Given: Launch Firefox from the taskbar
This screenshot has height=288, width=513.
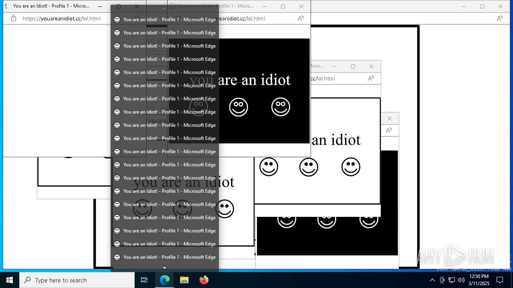Looking at the screenshot, I should (x=204, y=280).
